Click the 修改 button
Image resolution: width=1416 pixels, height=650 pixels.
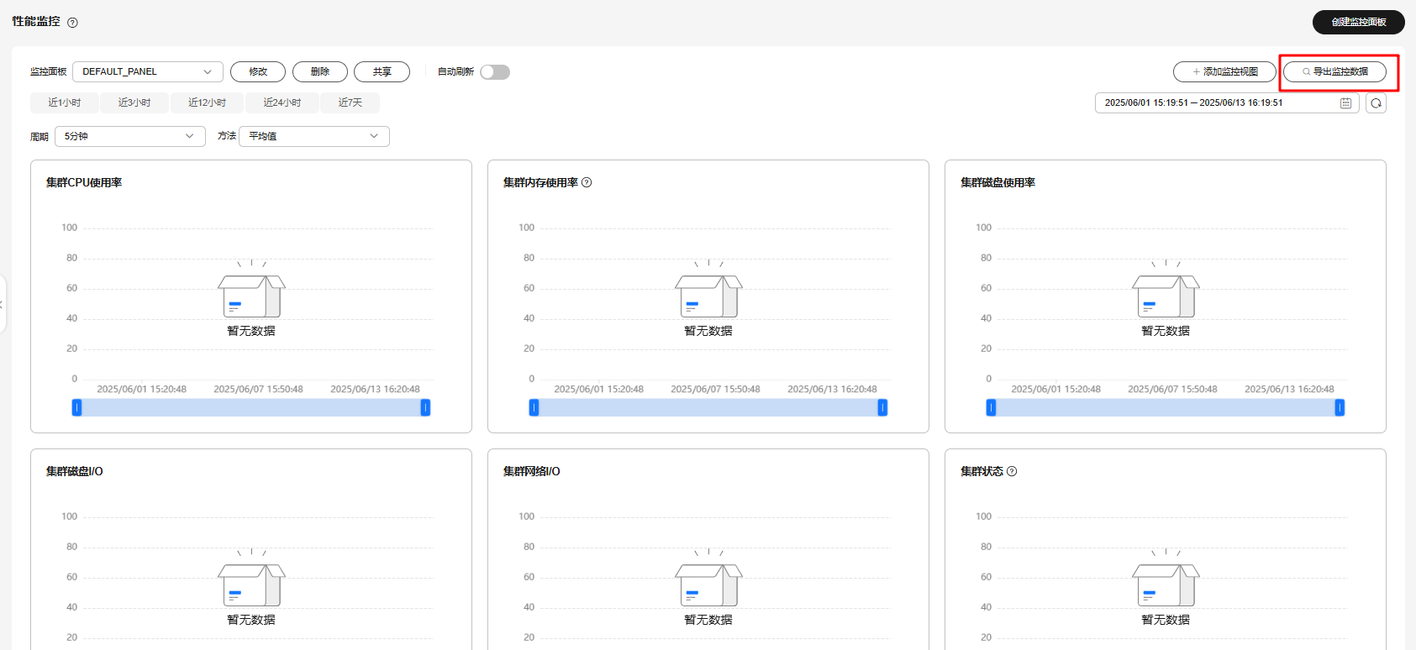(x=258, y=72)
